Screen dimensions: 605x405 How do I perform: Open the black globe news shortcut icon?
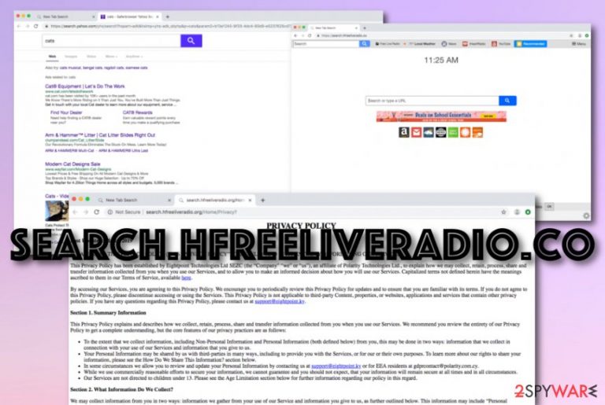[441, 132]
